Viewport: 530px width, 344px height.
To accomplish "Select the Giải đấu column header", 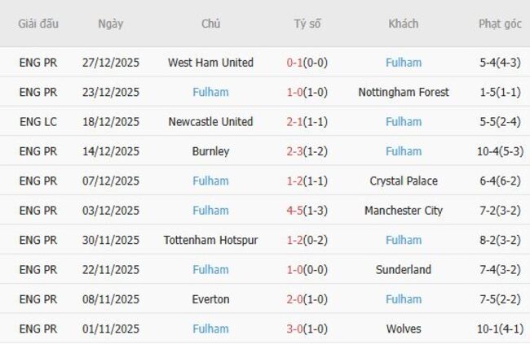I will [x=38, y=24].
